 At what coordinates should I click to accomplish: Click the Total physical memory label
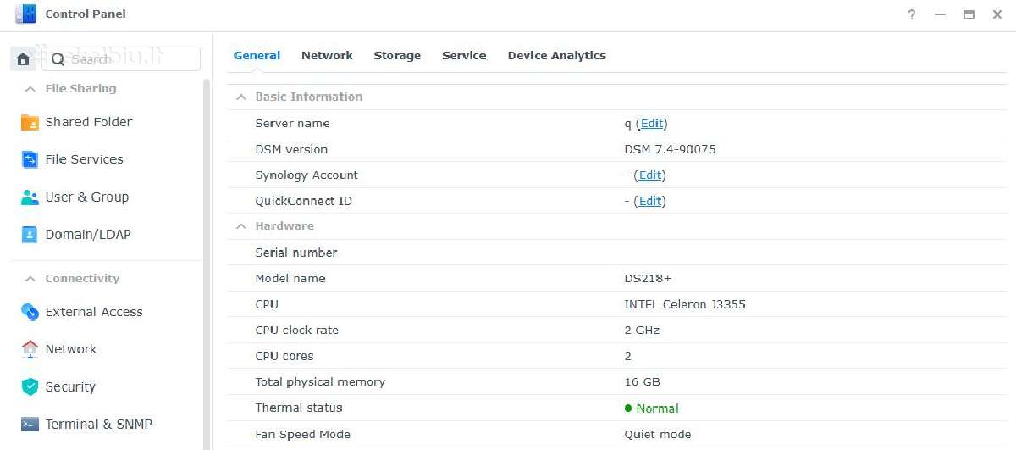[320, 382]
